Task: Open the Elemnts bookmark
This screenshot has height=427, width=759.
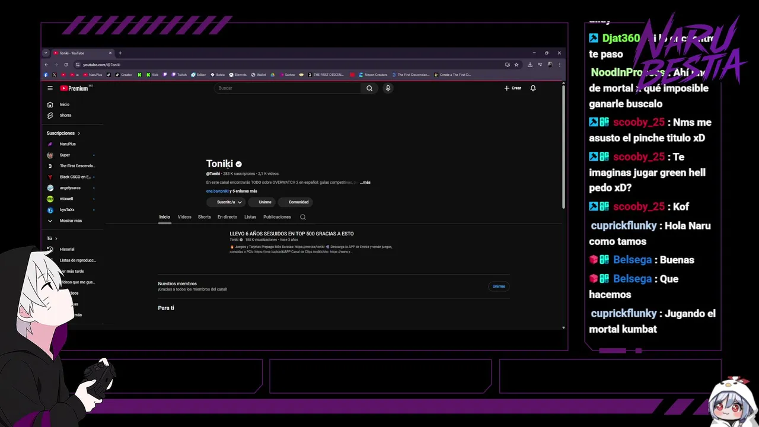Action: [x=238, y=75]
